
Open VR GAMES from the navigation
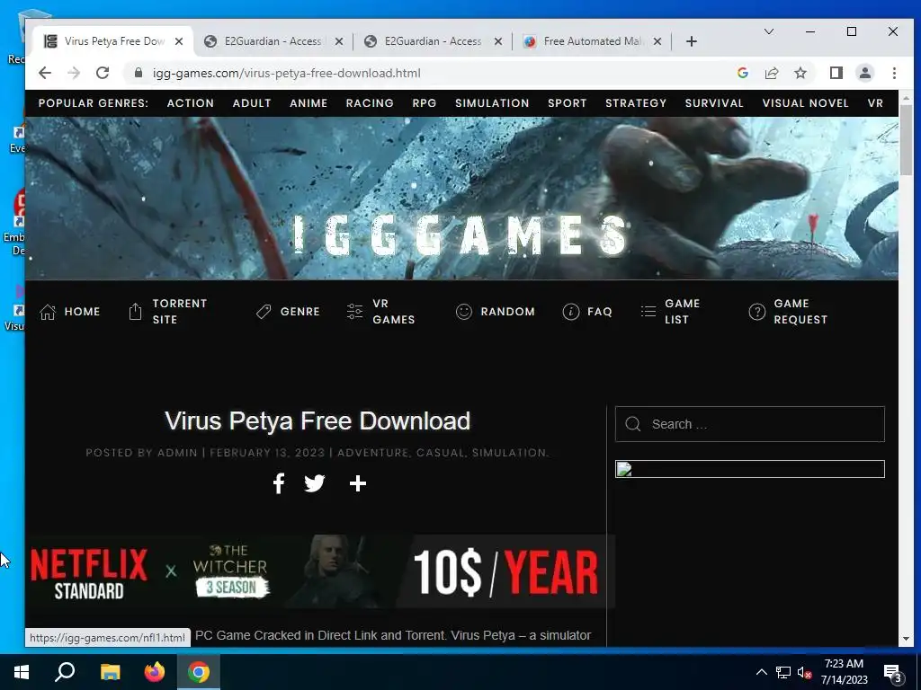pos(394,312)
